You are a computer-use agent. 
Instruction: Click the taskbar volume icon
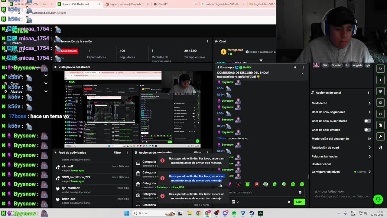click(366, 213)
